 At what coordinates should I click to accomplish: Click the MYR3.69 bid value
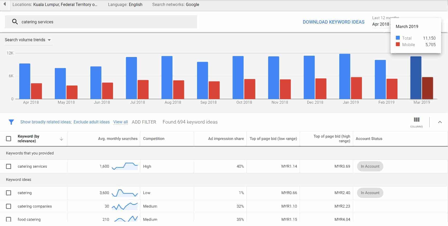pos(342,166)
